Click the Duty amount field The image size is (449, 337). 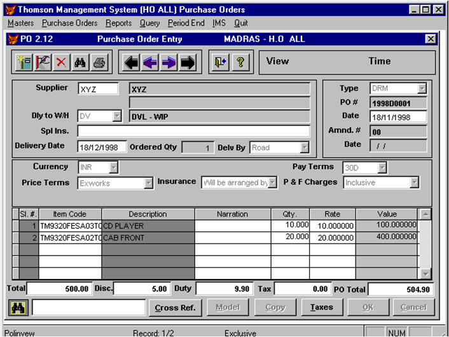pos(224,289)
